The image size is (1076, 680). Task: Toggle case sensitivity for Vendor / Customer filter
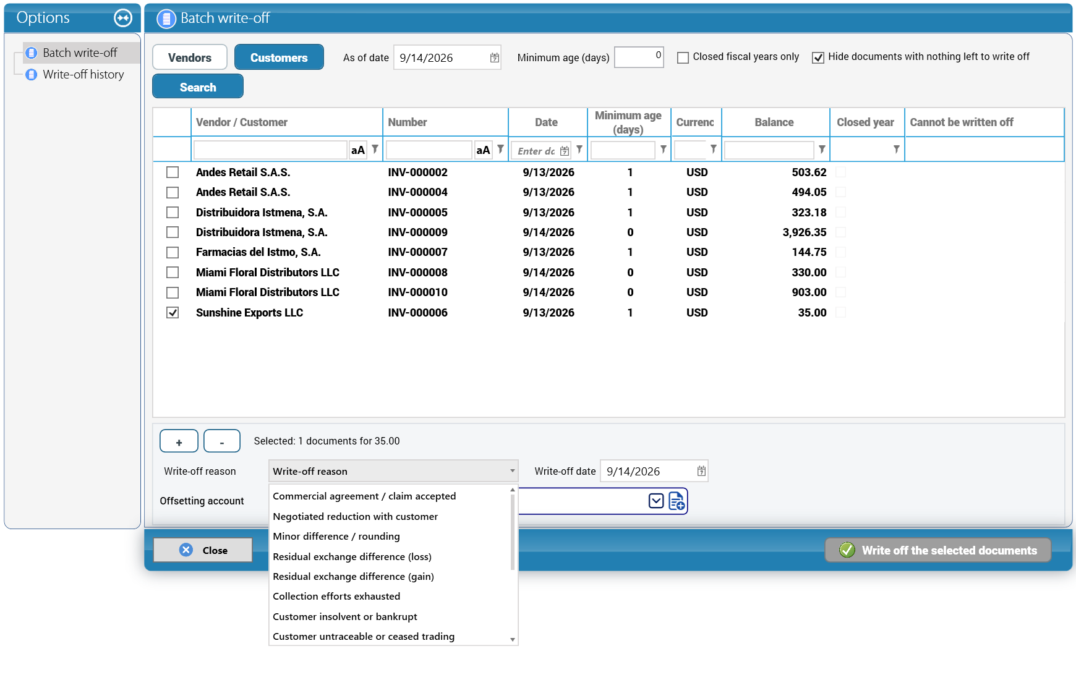(358, 150)
